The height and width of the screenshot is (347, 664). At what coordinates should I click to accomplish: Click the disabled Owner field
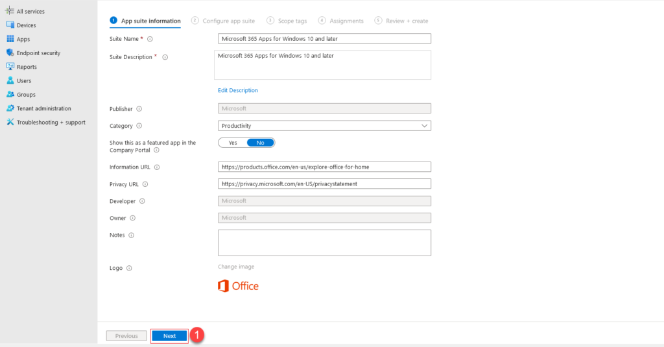[324, 218]
